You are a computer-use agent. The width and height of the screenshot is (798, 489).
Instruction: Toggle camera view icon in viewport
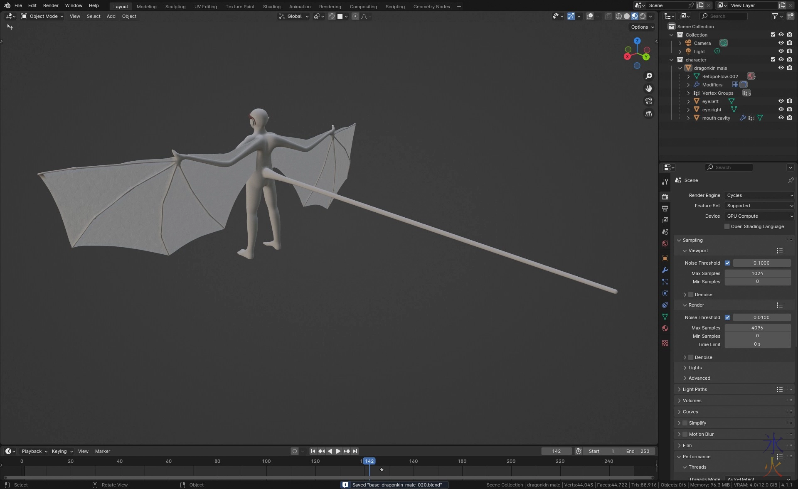[648, 101]
